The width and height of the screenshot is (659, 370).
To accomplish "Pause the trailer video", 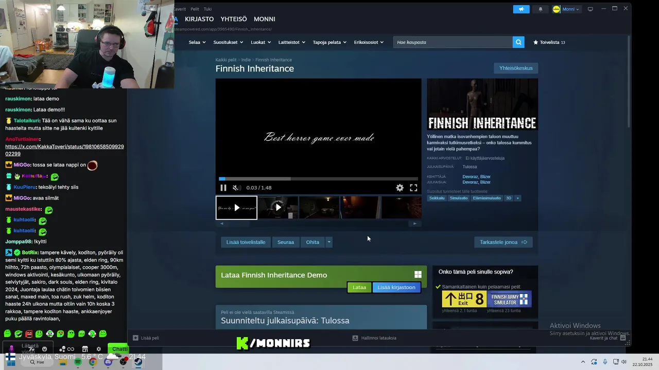I will pos(223,188).
